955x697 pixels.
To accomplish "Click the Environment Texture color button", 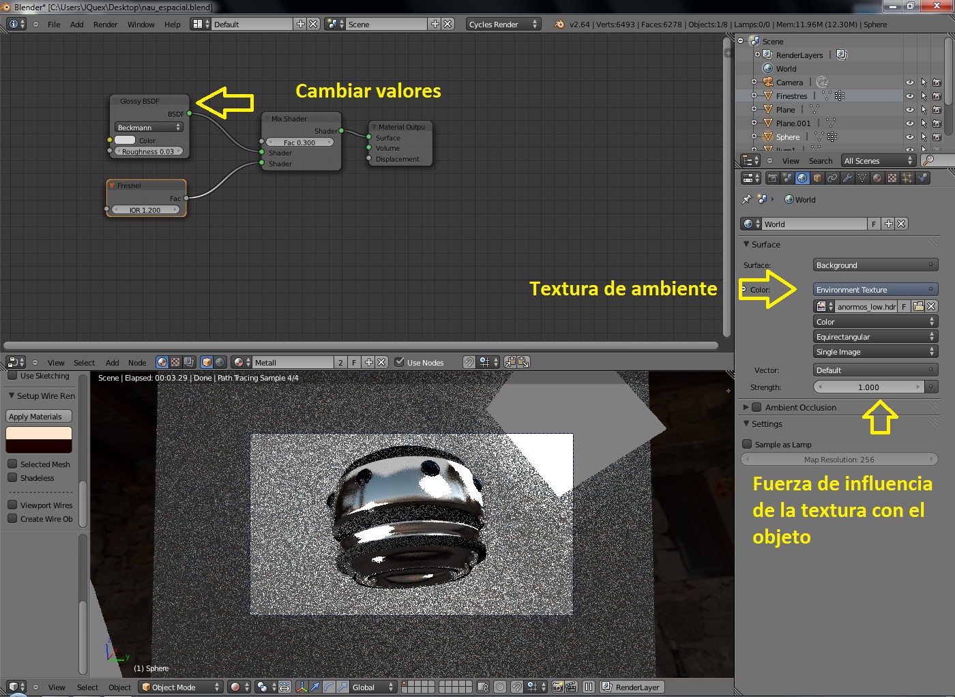I will 875,290.
